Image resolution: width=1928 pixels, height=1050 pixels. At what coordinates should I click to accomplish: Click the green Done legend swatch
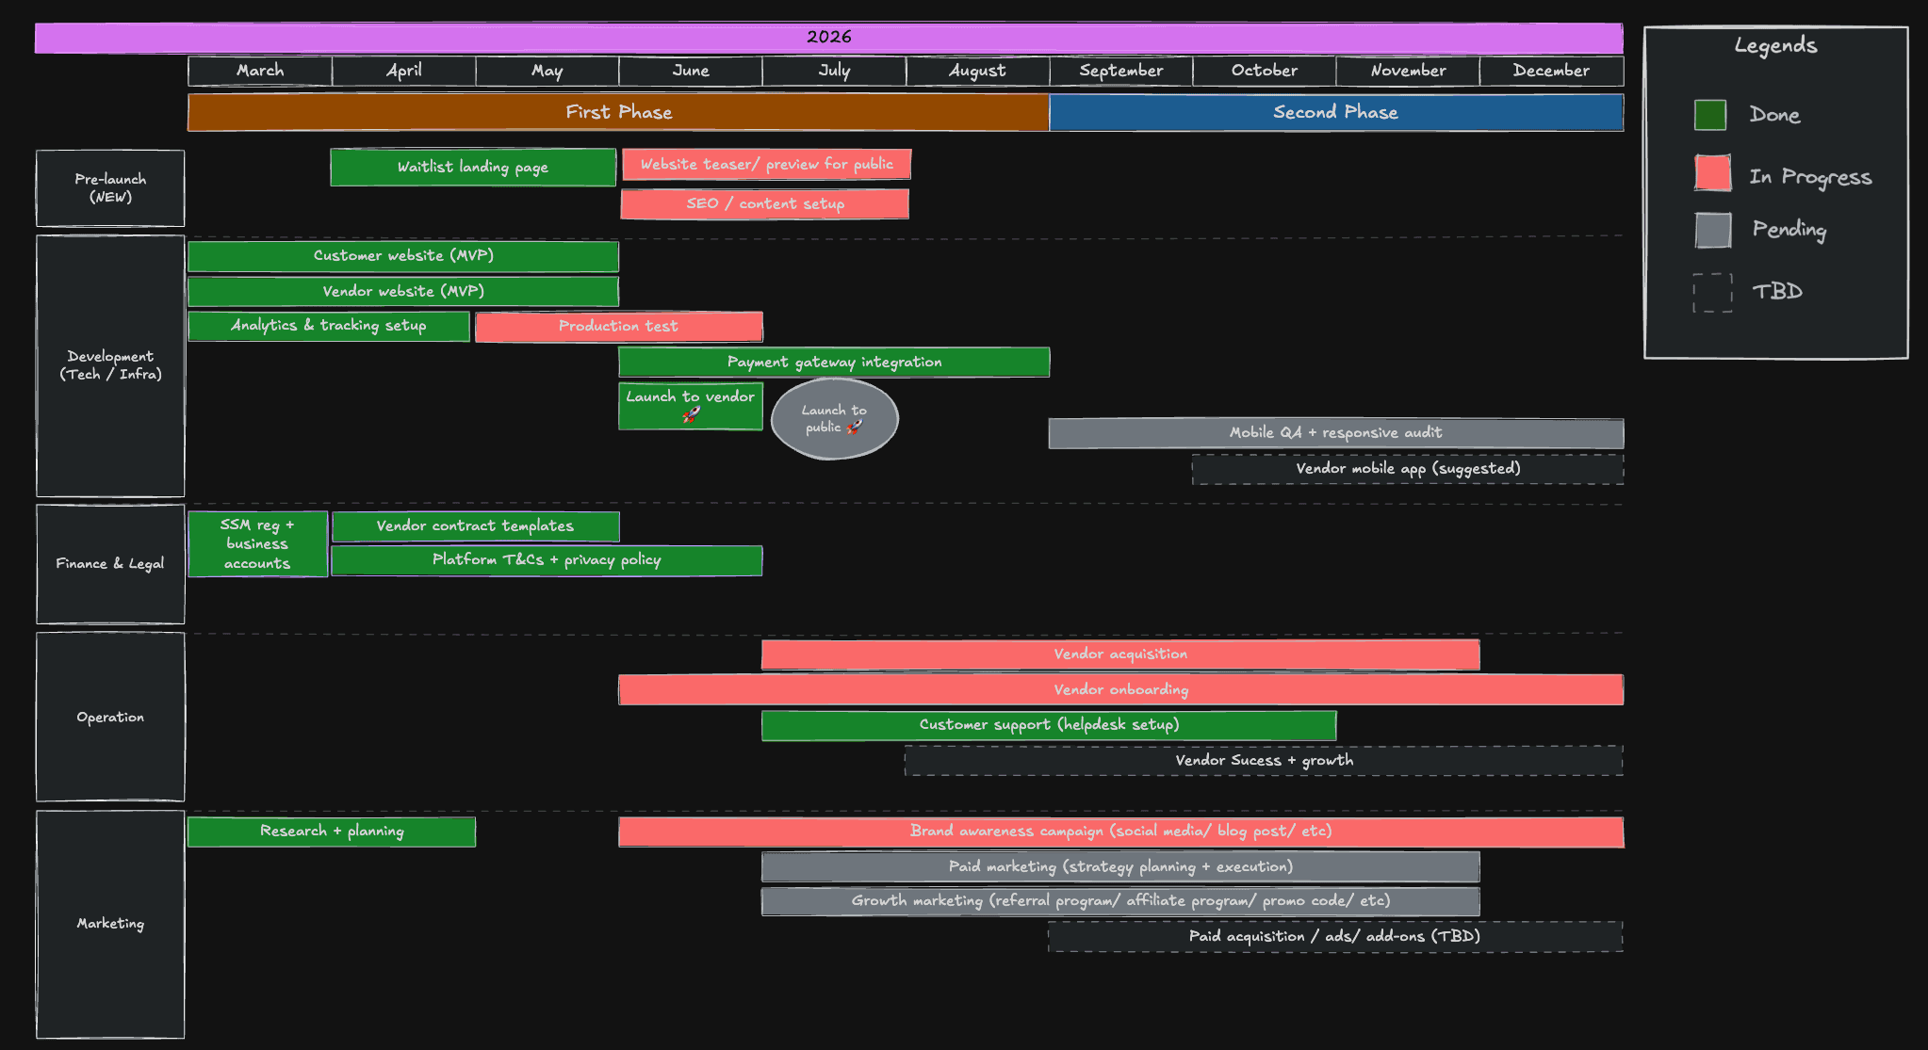click(1710, 115)
